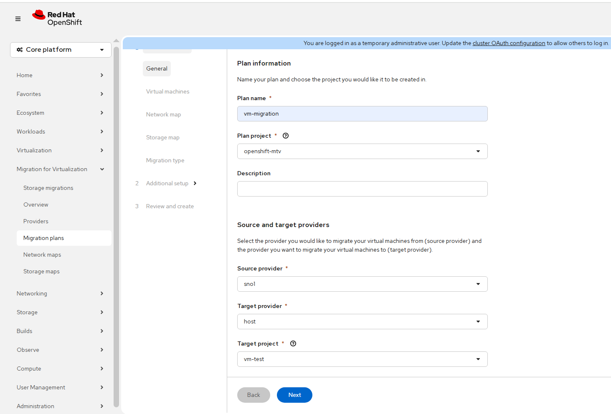Open cluster OAuth configuration link

click(509, 43)
